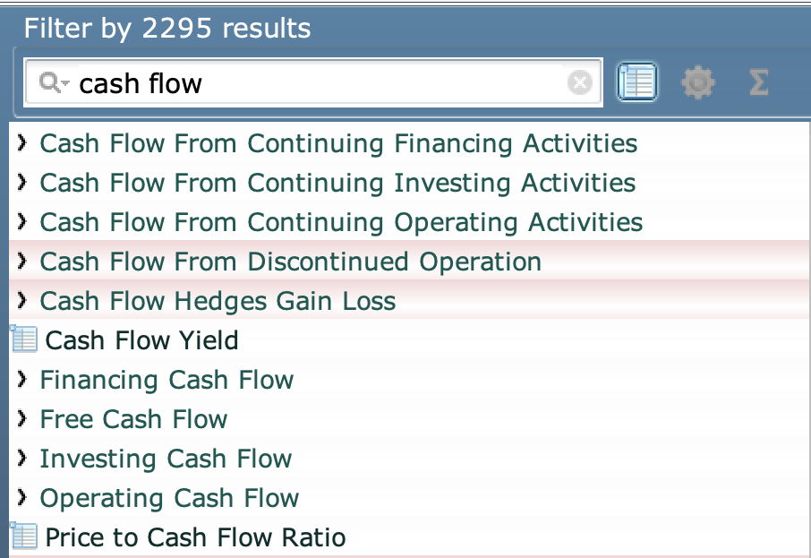The image size is (811, 558).
Task: Open the gear settings icon in the filter bar
Action: 697,83
